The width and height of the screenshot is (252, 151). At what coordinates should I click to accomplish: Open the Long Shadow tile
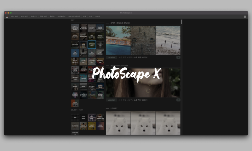(x=100, y=126)
